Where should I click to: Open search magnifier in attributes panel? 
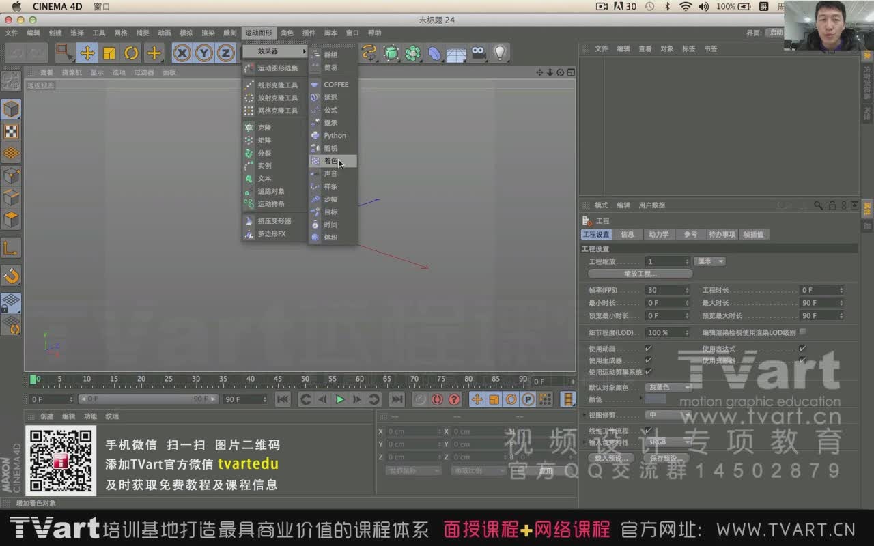click(x=818, y=205)
